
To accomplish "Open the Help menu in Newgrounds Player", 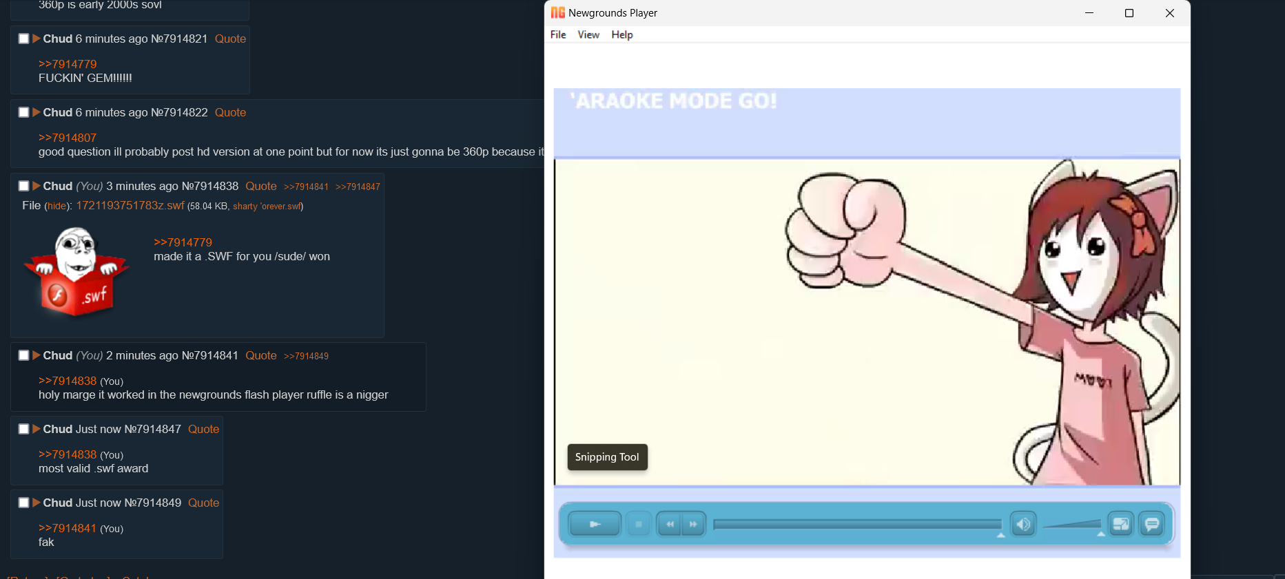I will coord(621,34).
